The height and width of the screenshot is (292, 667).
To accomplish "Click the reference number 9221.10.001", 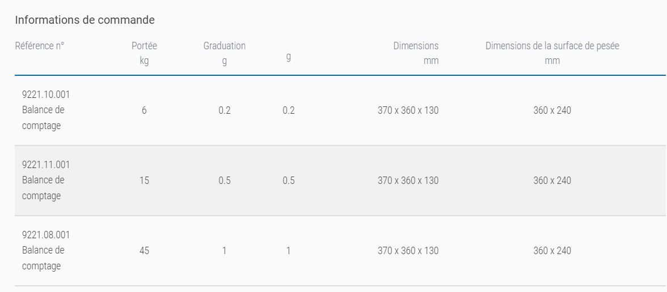I will coord(46,95).
